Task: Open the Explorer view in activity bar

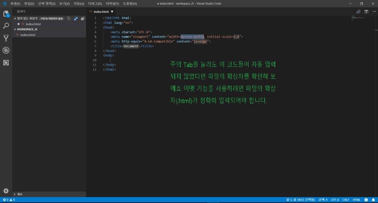Action: (x=6, y=14)
